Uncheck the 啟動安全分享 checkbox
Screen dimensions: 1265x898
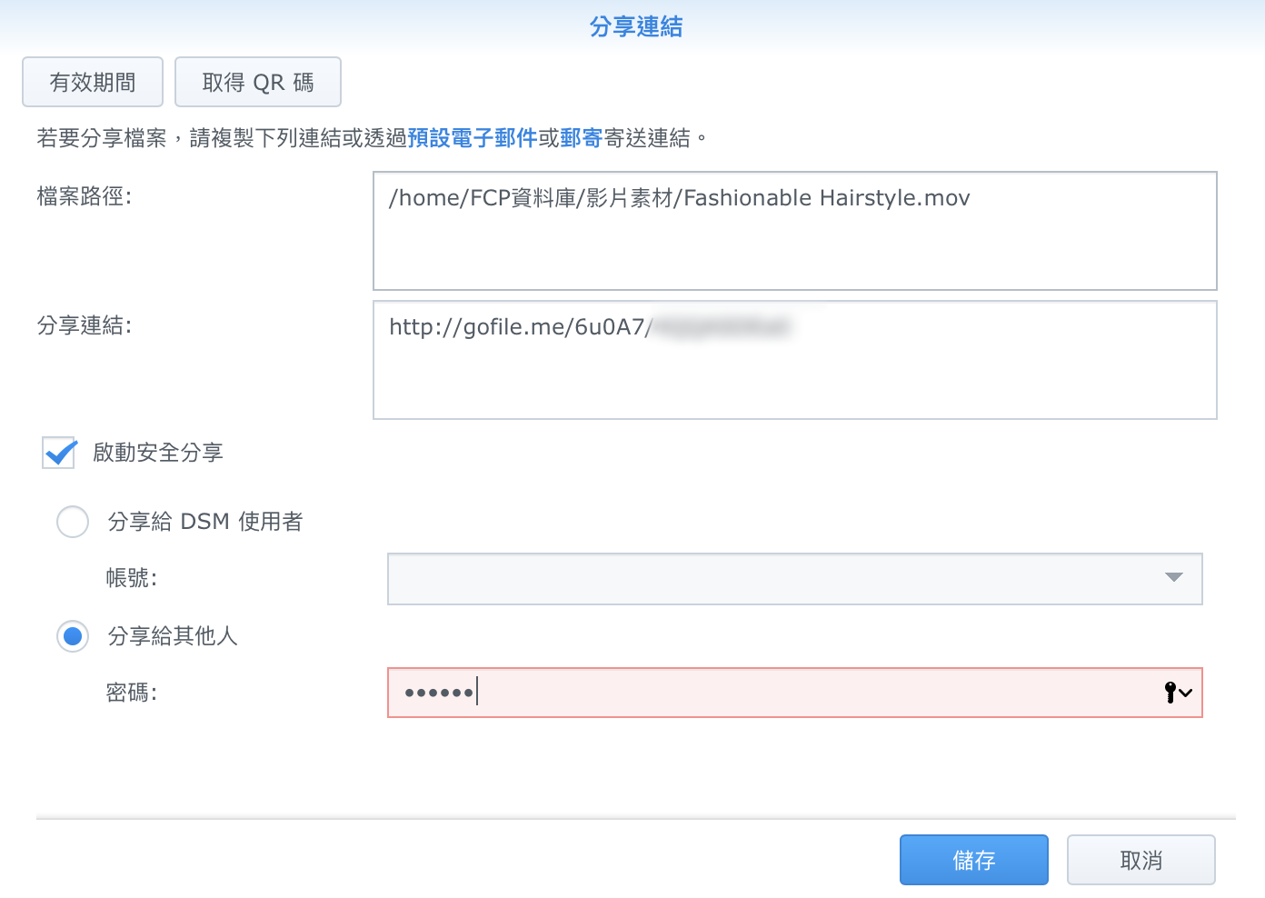tap(60, 453)
